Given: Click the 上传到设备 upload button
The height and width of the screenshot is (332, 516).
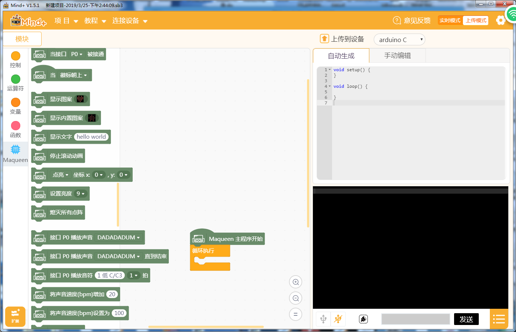Looking at the screenshot, I should (x=342, y=39).
